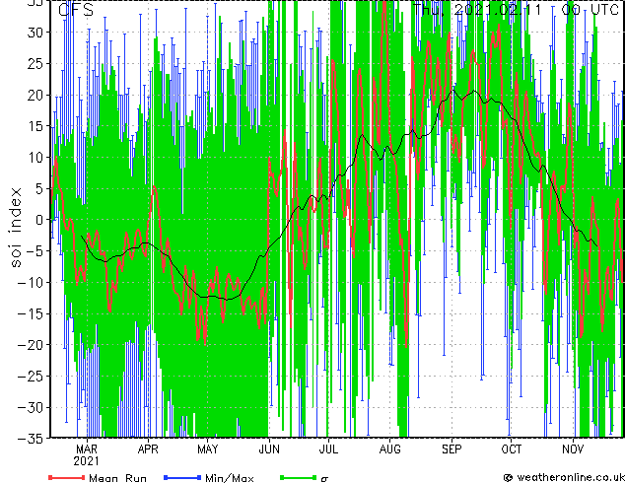Select the SEP month label

tap(451, 449)
